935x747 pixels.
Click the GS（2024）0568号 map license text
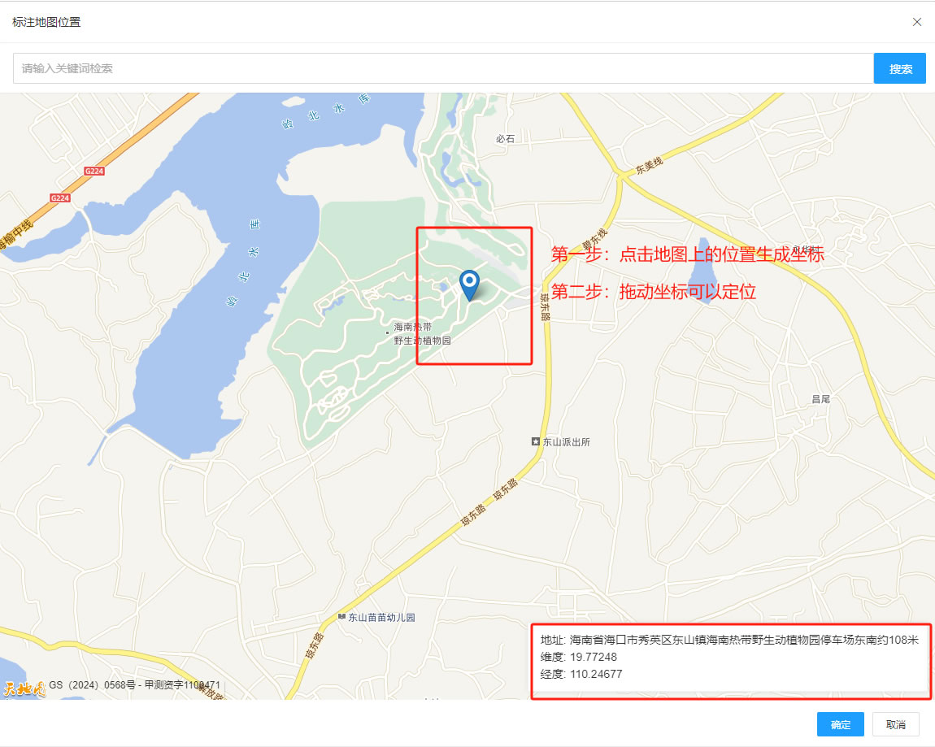pos(134,685)
